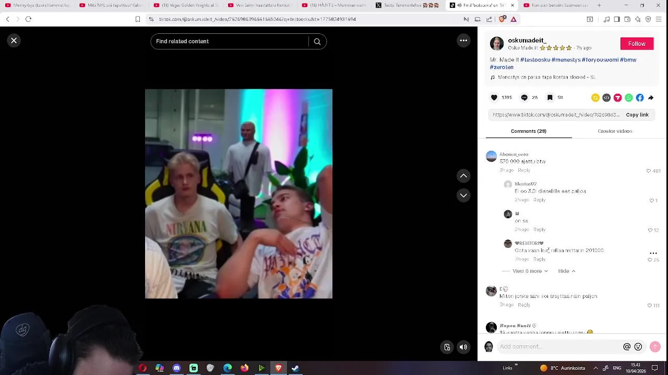The width and height of the screenshot is (668, 375).
Task: Share the video to Facebook
Action: pos(640,97)
